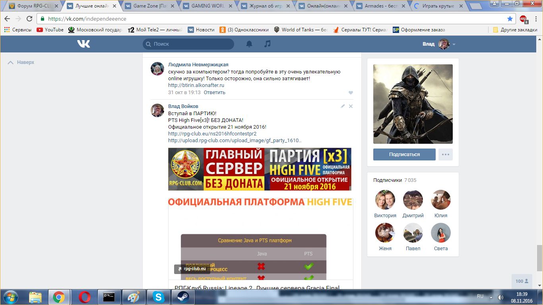Switch input language from RU in tray
The height and width of the screenshot is (305, 543).
480,296
